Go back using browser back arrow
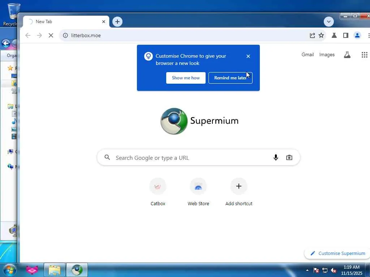This screenshot has height=277, width=370. [28, 35]
